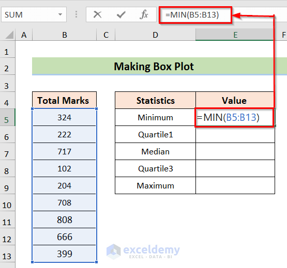Select empty value cell beside Maximum

coord(235,185)
